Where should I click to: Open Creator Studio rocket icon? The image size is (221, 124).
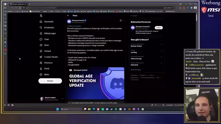(41, 57)
